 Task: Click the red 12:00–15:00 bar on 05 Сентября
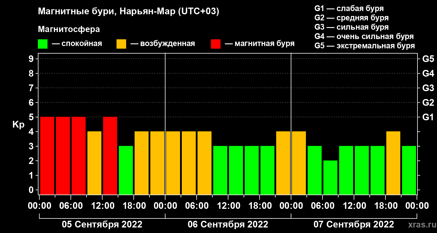(x=110, y=156)
